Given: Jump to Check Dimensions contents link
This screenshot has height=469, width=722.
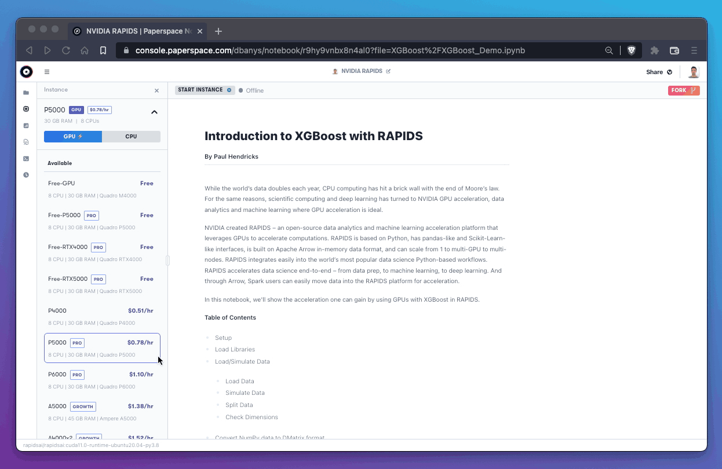Looking at the screenshot, I should [251, 417].
